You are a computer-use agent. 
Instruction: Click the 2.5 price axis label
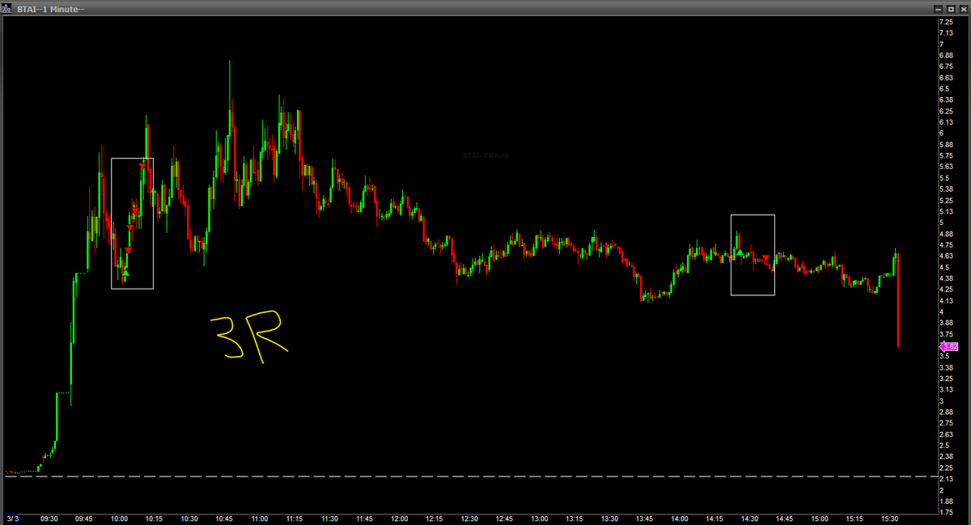943,446
